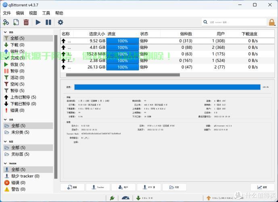Click the search magnifier icon
Screen dimensions: 278x202
(205, 22)
